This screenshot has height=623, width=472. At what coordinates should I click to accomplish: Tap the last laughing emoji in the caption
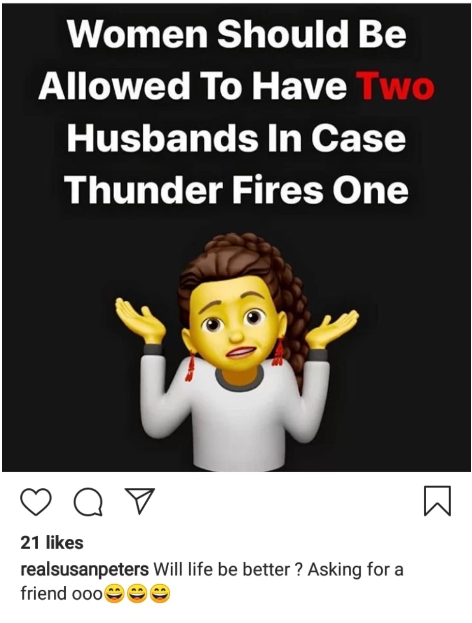tap(160, 594)
